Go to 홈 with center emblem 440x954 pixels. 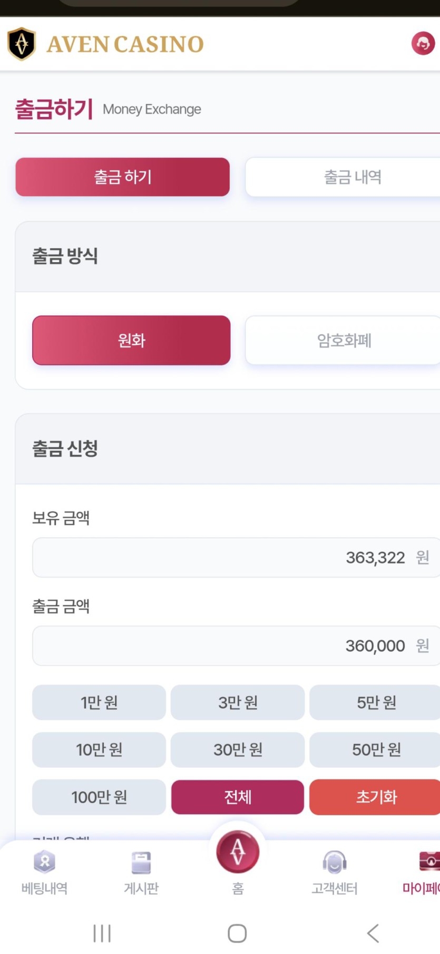pyautogui.click(x=238, y=852)
